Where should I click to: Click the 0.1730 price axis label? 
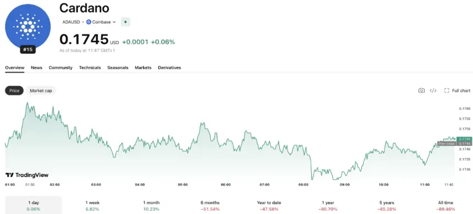465,170
